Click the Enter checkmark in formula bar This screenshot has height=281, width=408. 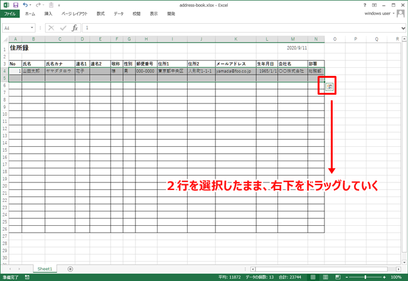point(63,28)
